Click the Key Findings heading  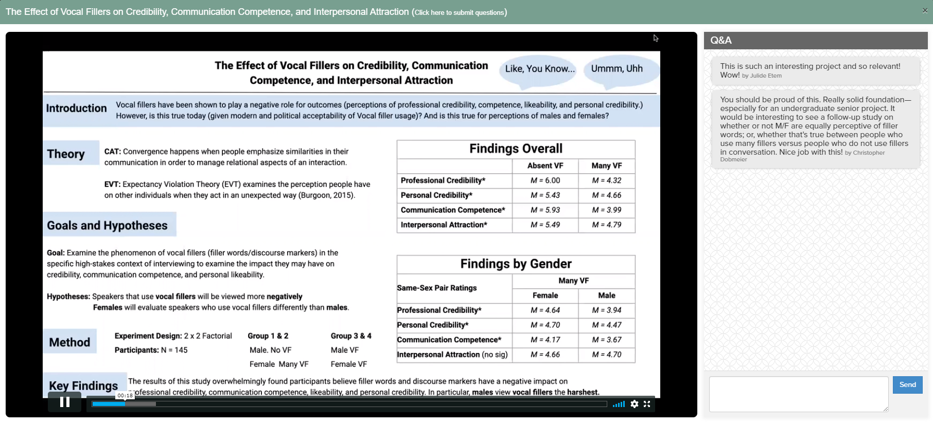pos(83,386)
